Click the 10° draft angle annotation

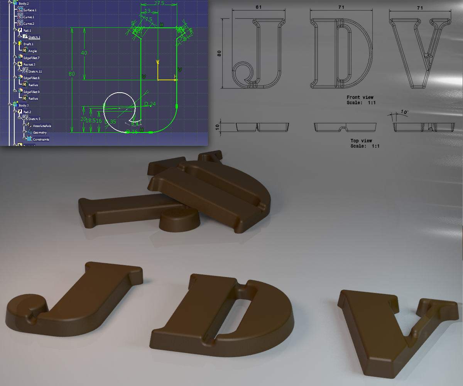(404, 112)
